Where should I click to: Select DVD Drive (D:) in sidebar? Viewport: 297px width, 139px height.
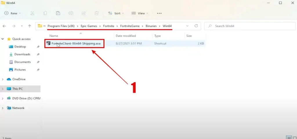[x=26, y=98]
